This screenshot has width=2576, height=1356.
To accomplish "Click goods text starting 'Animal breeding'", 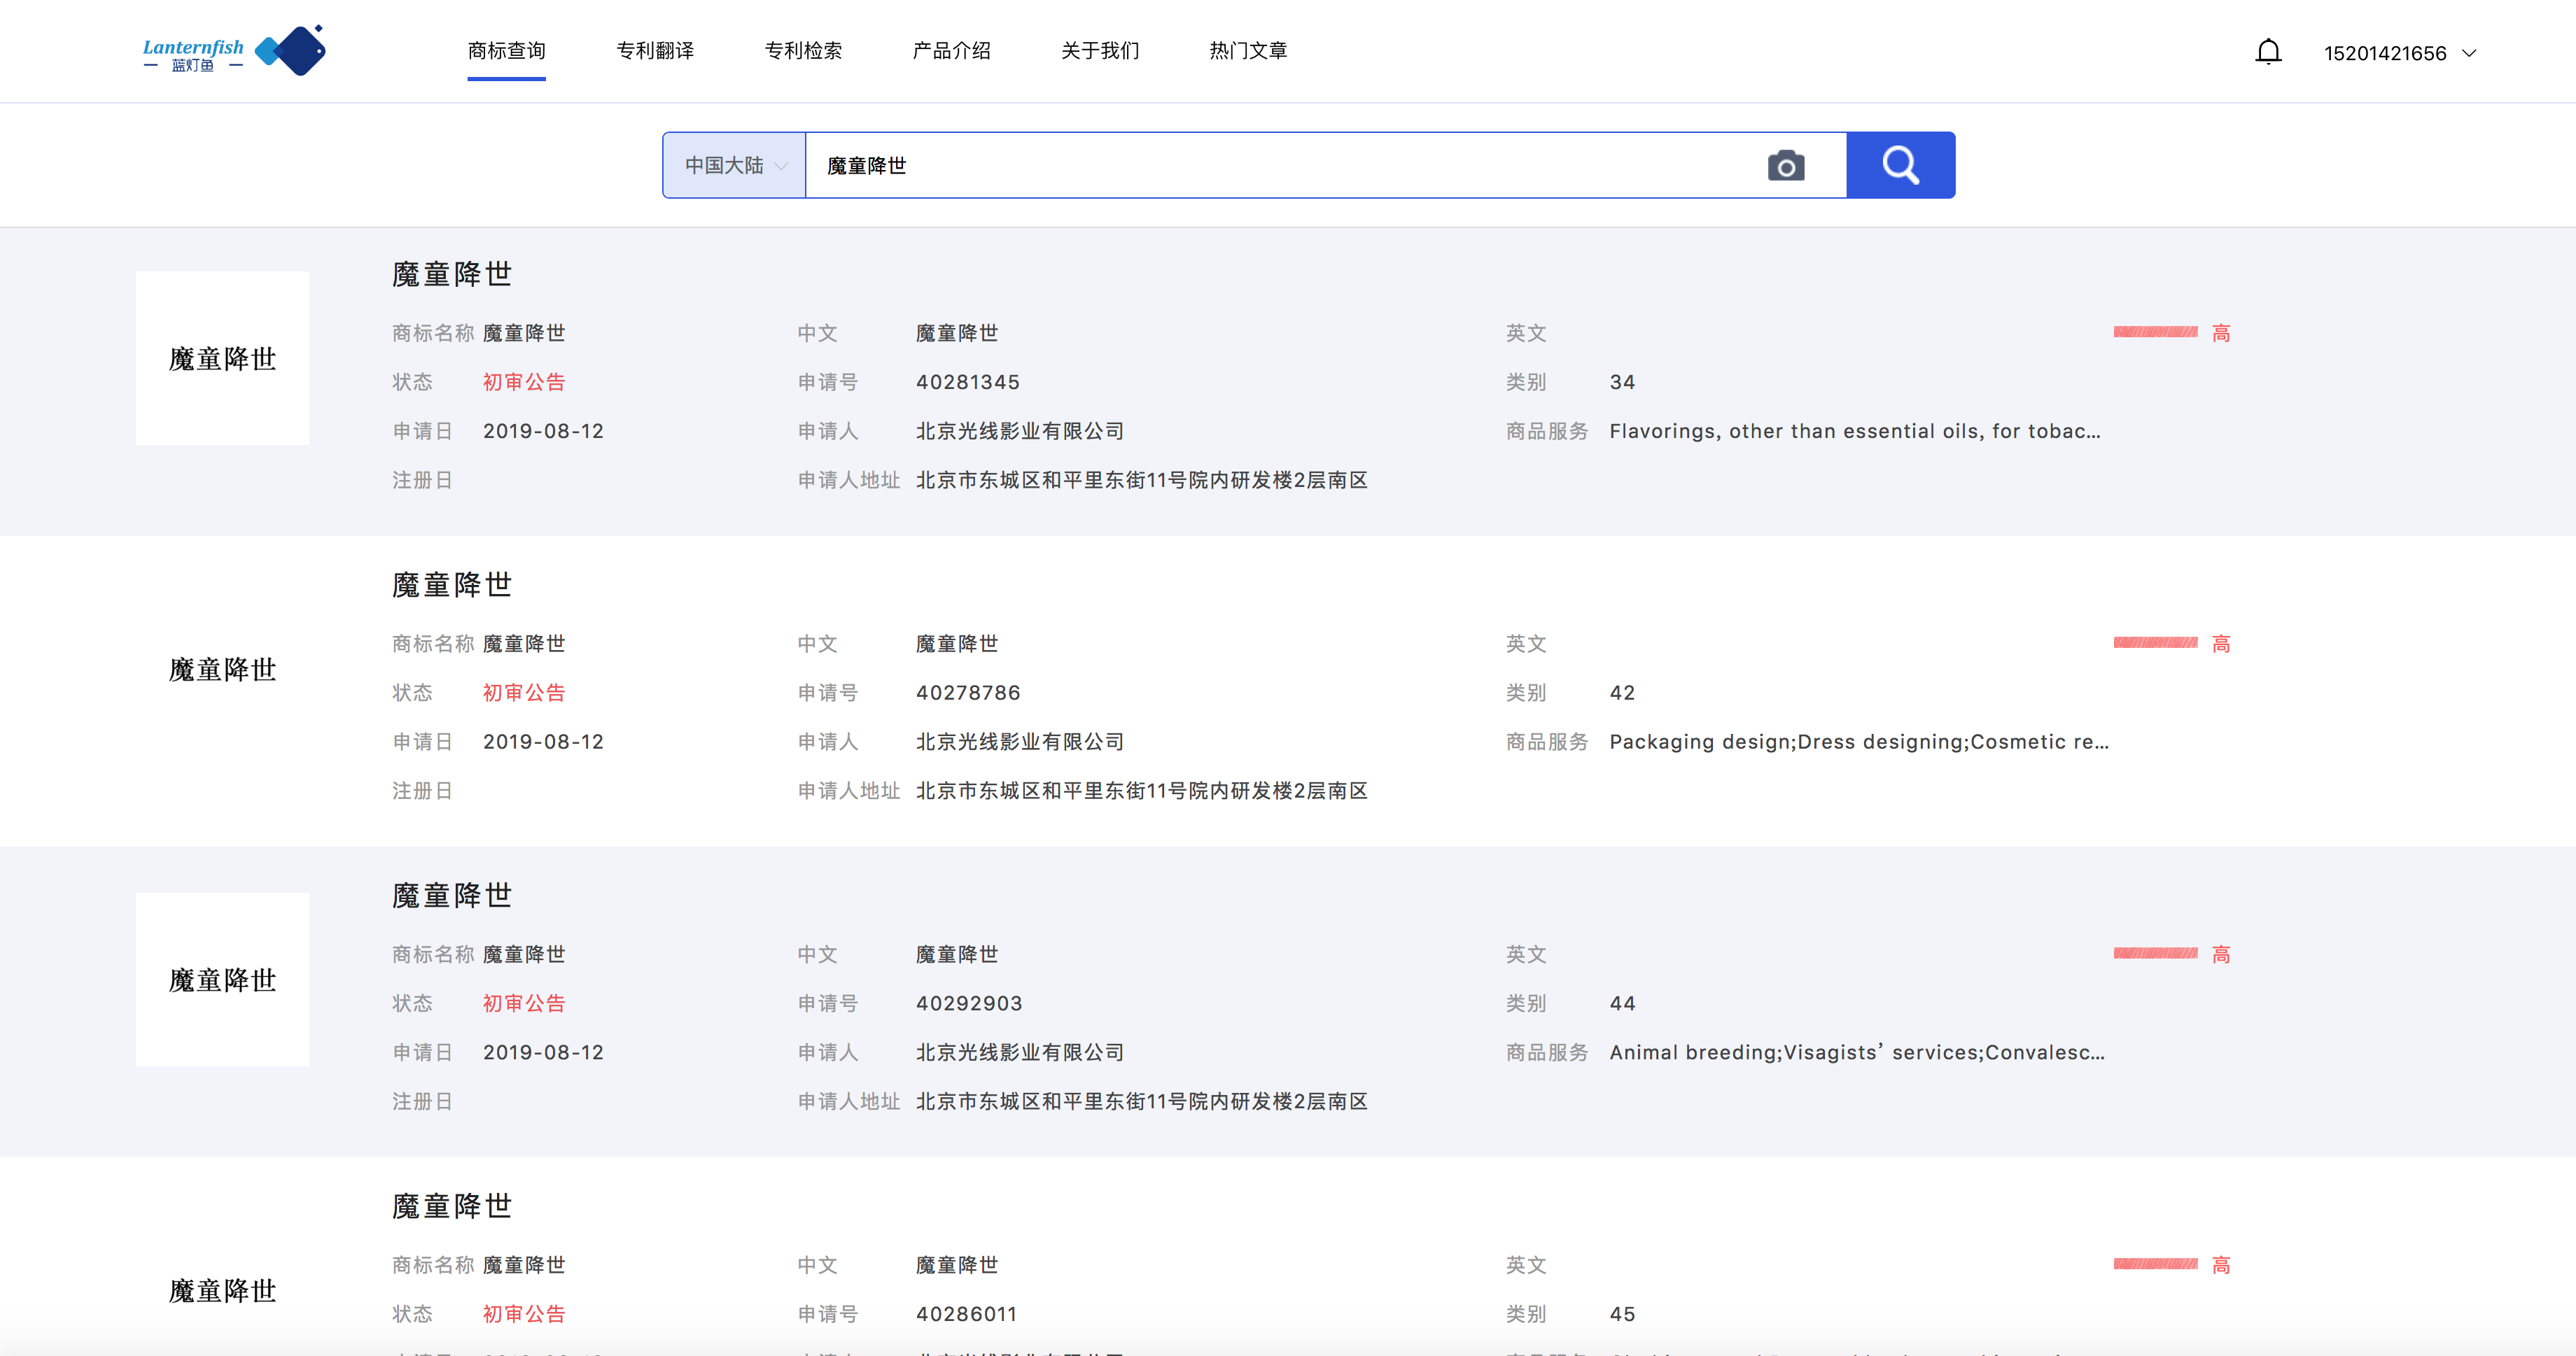I will tap(1856, 1052).
